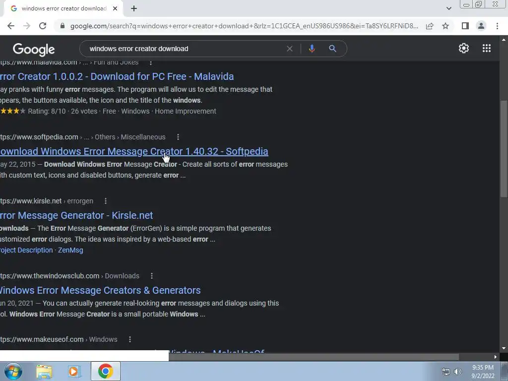Click the vertical scrollbar thumb
Viewport: 508px width, 381px height.
click(504, 148)
